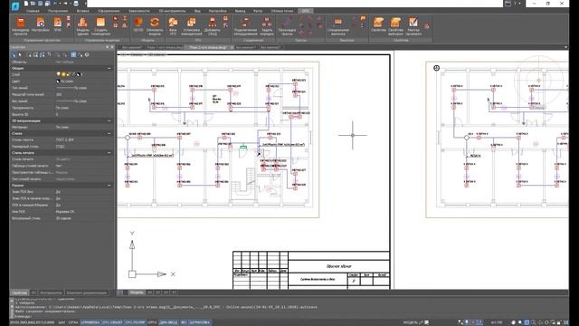
Task: Toggle the ОРТО status button
Action: (152, 322)
